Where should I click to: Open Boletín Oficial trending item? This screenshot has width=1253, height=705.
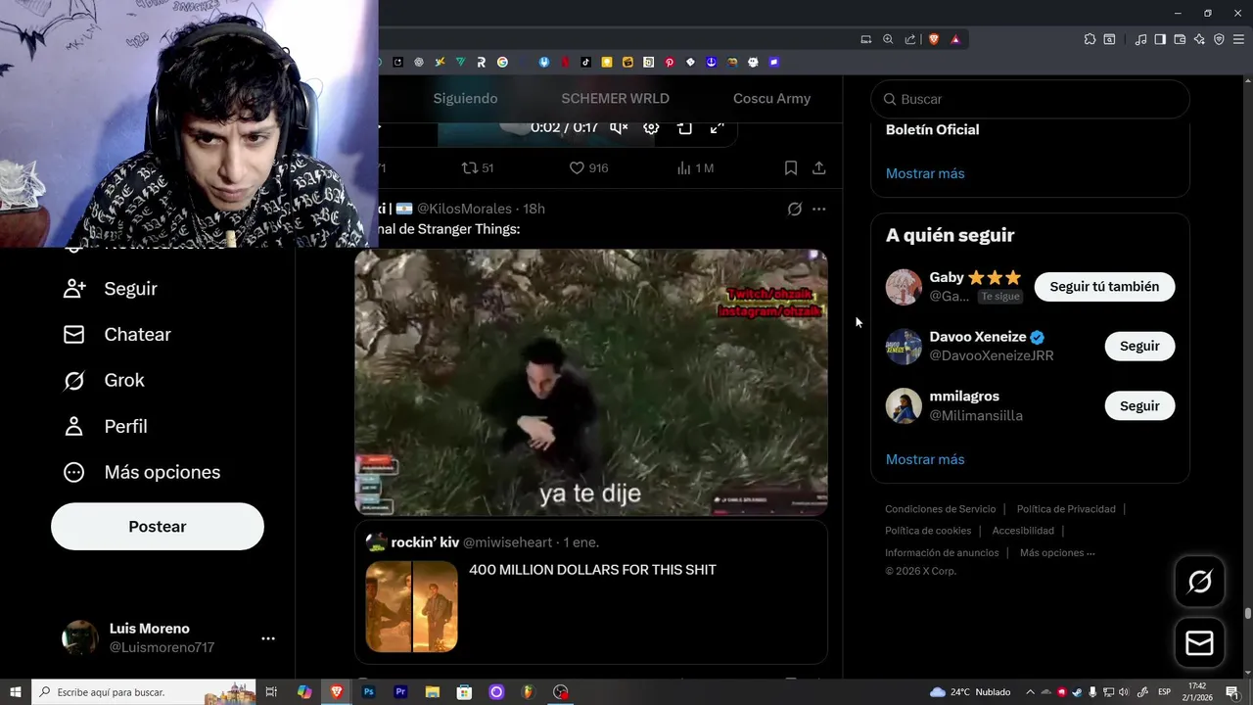[932, 129]
